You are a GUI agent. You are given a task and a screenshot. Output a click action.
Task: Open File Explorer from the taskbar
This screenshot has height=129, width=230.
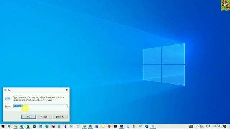15,126
